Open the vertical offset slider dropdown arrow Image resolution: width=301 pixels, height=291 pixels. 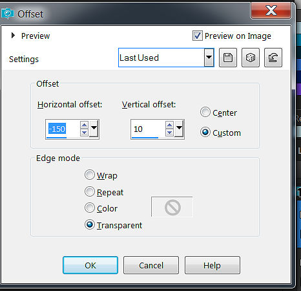click(179, 129)
